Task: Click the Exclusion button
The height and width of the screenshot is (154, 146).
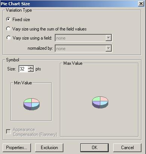Action: coord(49,148)
